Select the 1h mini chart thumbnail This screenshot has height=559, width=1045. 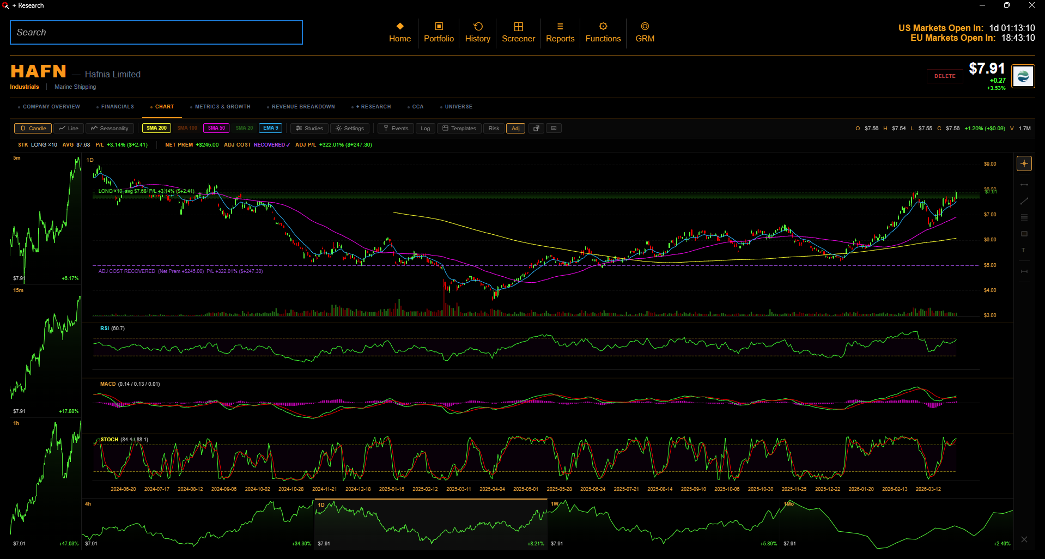point(45,485)
